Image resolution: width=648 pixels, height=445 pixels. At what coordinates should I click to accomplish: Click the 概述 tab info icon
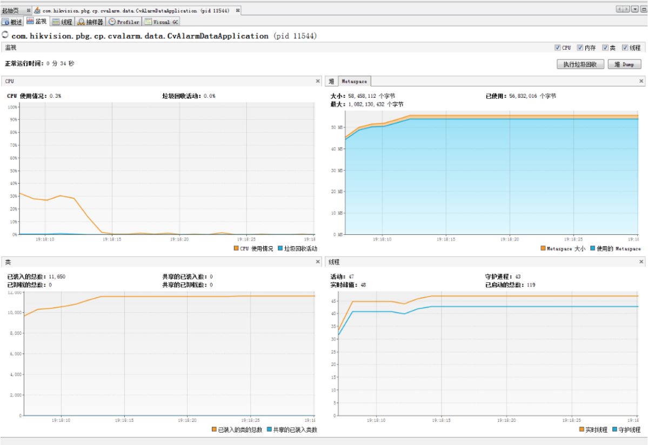(x=6, y=22)
